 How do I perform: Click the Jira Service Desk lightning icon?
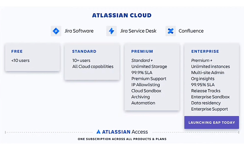(x=111, y=31)
